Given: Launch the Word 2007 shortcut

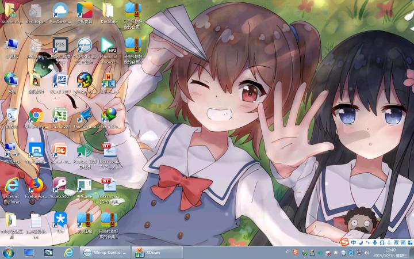Looking at the screenshot, I should (60, 80).
